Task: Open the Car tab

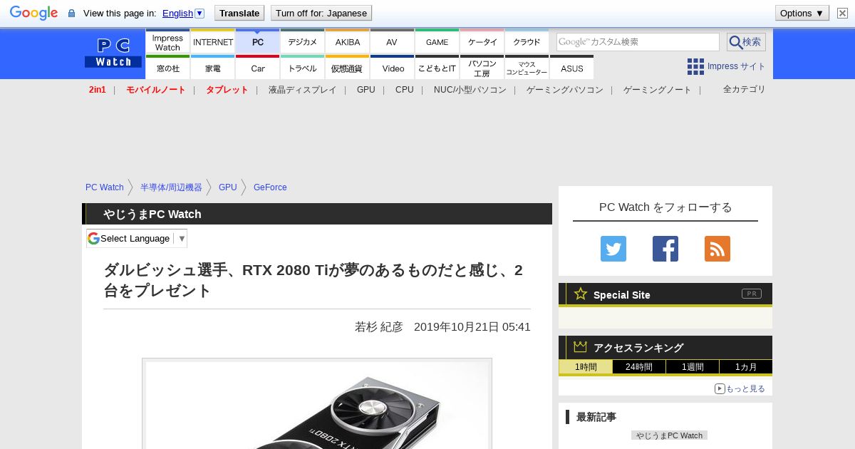Action: pos(257,67)
